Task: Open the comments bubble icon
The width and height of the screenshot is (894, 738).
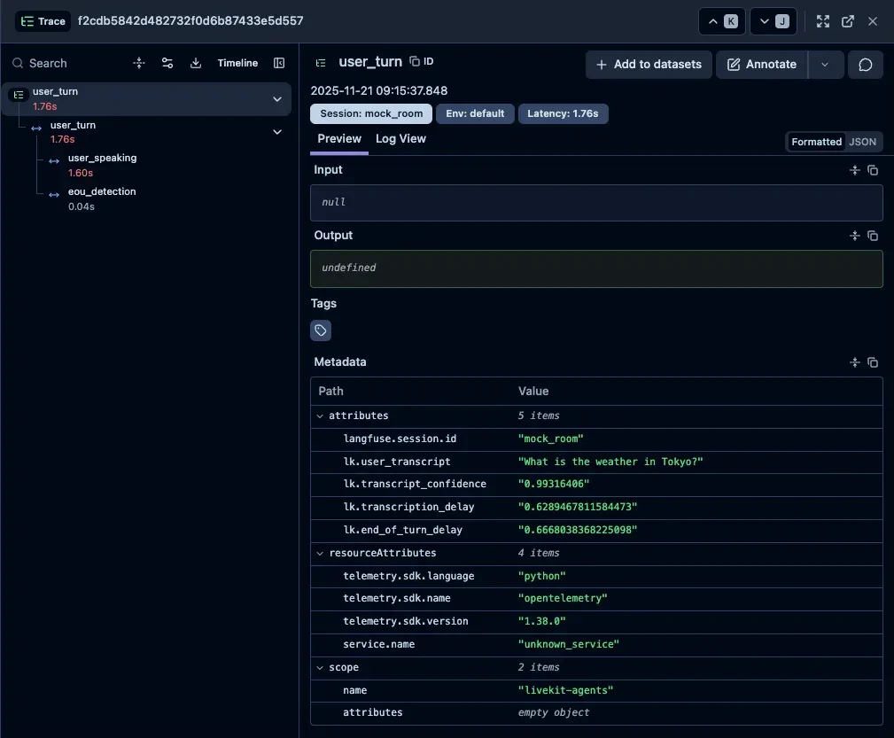Action: [x=866, y=65]
